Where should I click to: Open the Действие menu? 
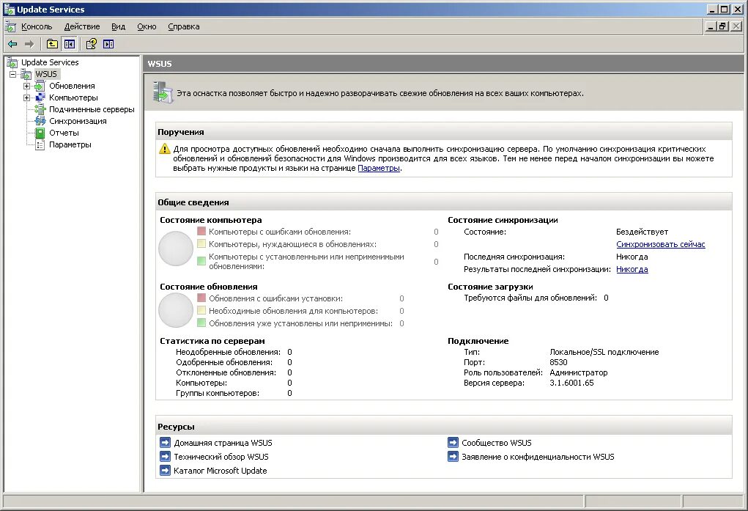pos(82,26)
